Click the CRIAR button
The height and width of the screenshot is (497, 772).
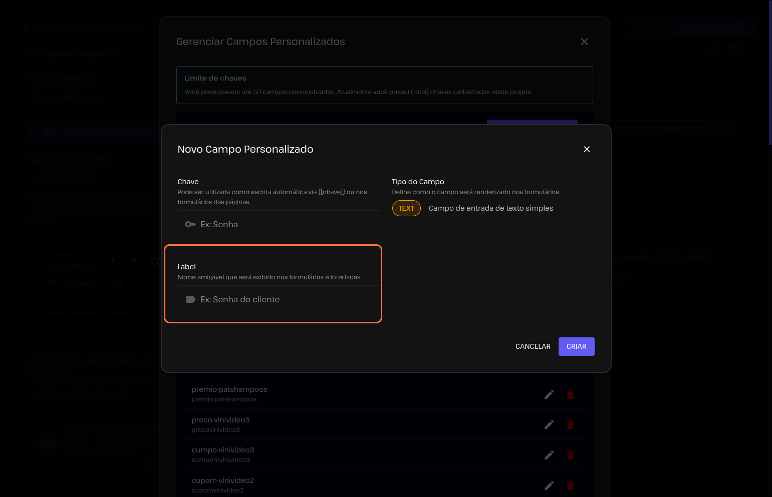click(576, 346)
